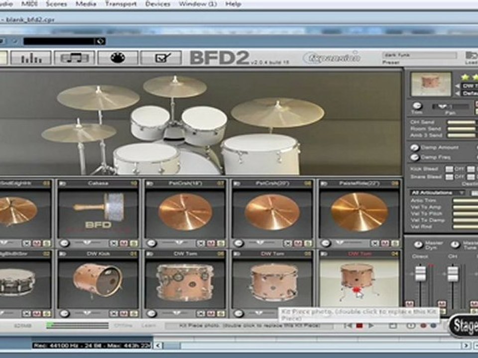This screenshot has height=358, width=478.
Task: Click the Cabasa slot trim knob
Action: pos(64,243)
